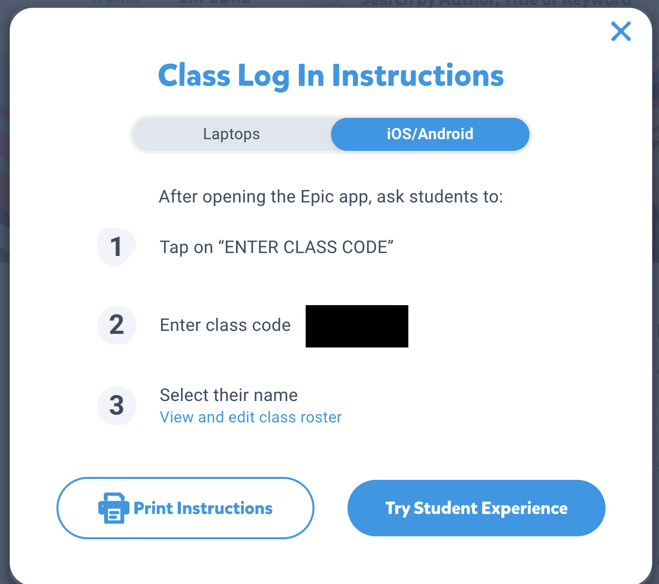
Task: Open the View and edit class roster link
Action: [x=251, y=417]
